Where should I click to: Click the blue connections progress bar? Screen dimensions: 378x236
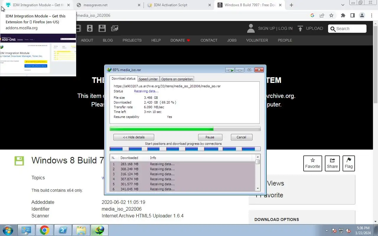[185, 149]
